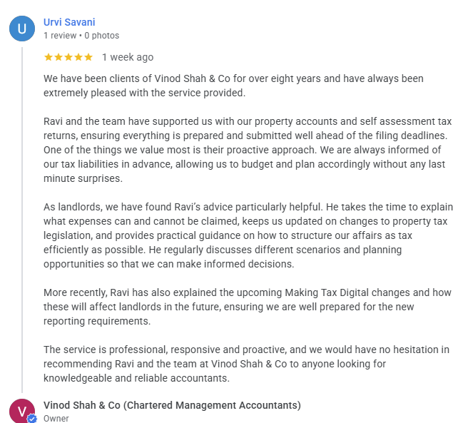Select the second gold rating star
The width and height of the screenshot is (458, 423).
(58, 57)
